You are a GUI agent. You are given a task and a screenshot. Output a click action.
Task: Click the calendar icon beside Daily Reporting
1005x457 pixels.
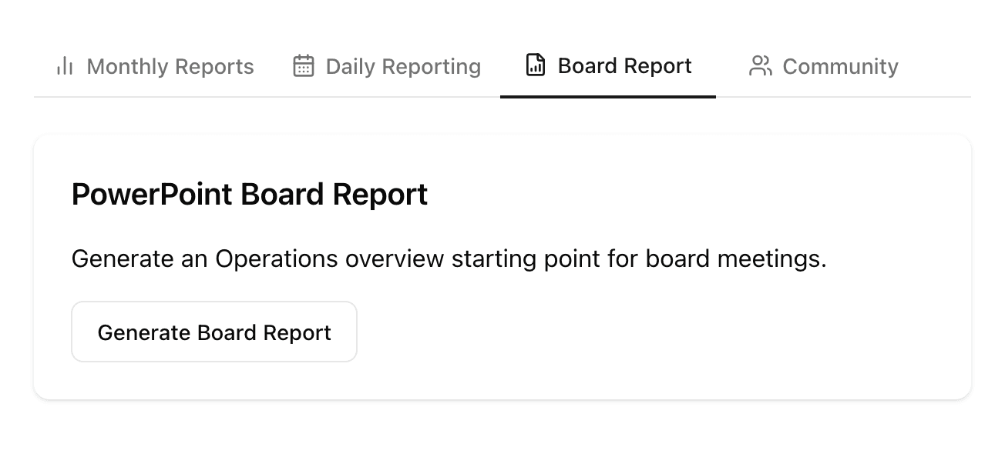pos(303,66)
